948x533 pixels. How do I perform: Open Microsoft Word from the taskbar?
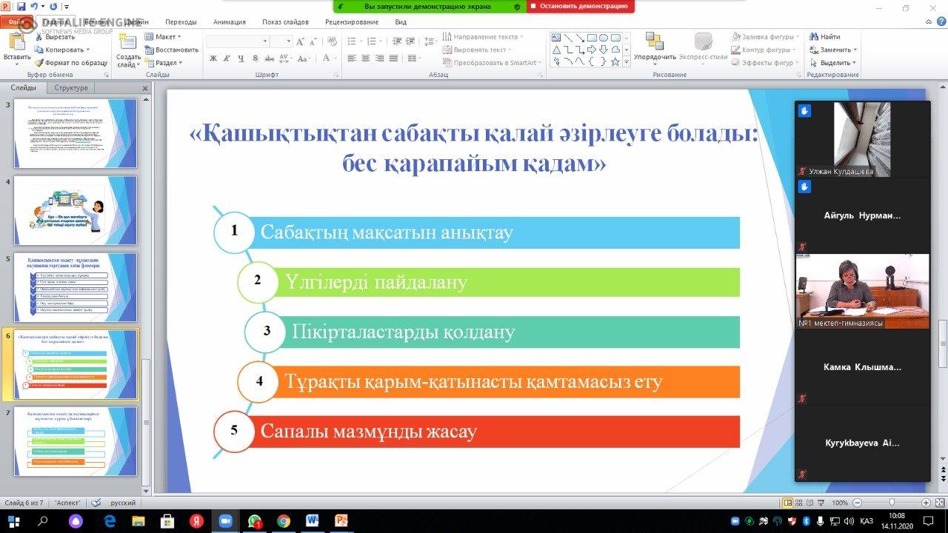(x=312, y=521)
